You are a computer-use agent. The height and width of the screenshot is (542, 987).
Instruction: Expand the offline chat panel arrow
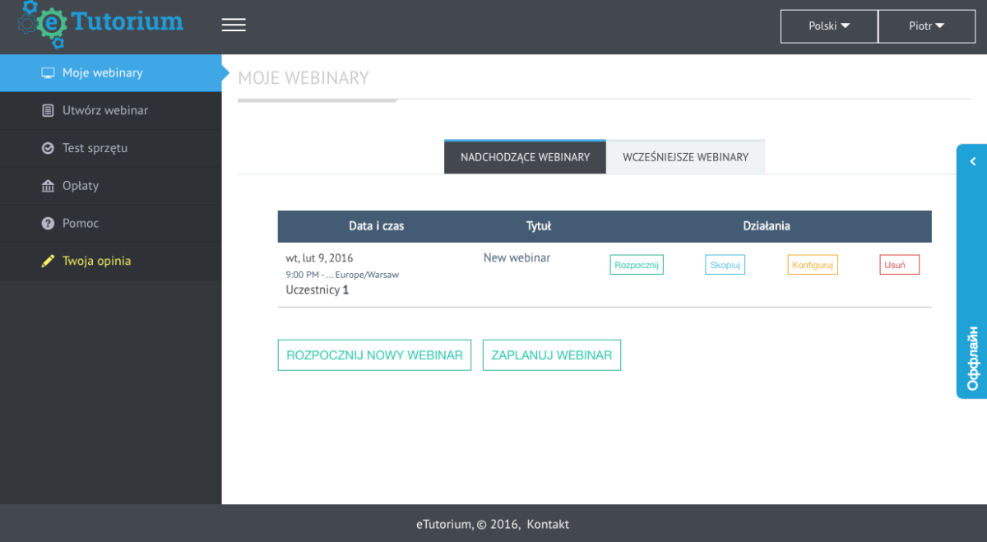click(x=972, y=161)
